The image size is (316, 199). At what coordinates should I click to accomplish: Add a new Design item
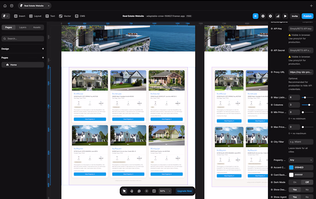[43, 49]
